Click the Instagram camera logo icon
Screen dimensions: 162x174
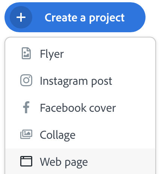pos(26,80)
